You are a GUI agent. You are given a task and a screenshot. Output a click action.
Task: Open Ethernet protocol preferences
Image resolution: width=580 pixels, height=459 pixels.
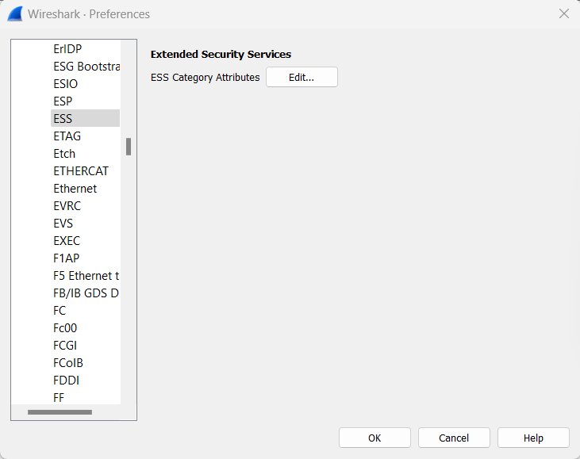click(75, 189)
